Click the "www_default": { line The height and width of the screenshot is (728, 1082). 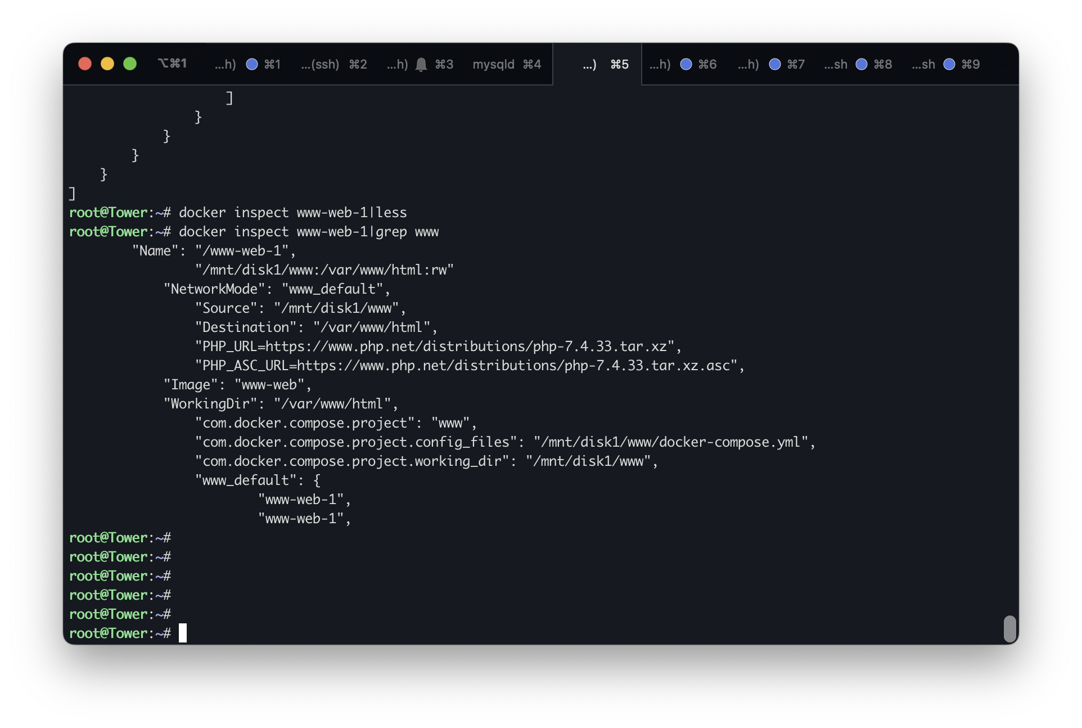(258, 480)
